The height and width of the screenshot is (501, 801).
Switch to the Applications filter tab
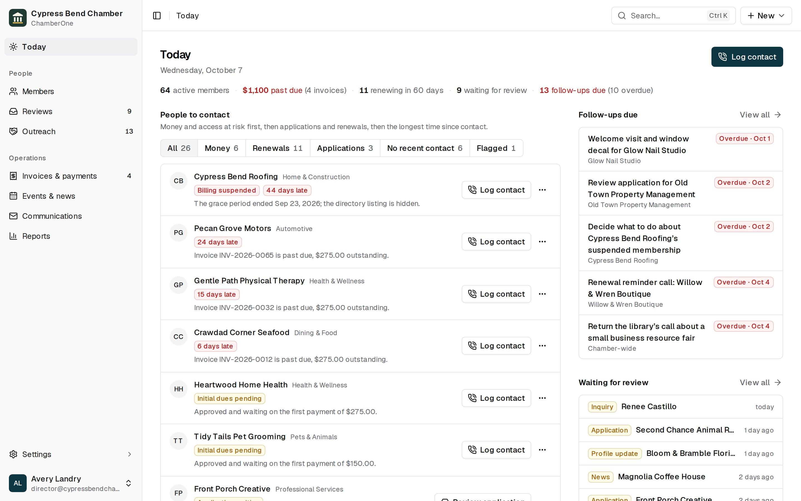(x=345, y=148)
